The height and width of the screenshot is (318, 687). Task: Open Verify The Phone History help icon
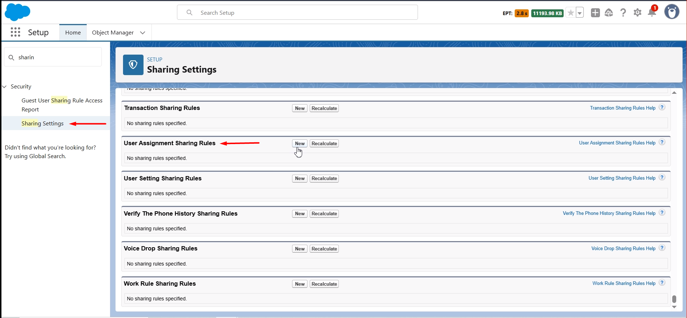662,213
